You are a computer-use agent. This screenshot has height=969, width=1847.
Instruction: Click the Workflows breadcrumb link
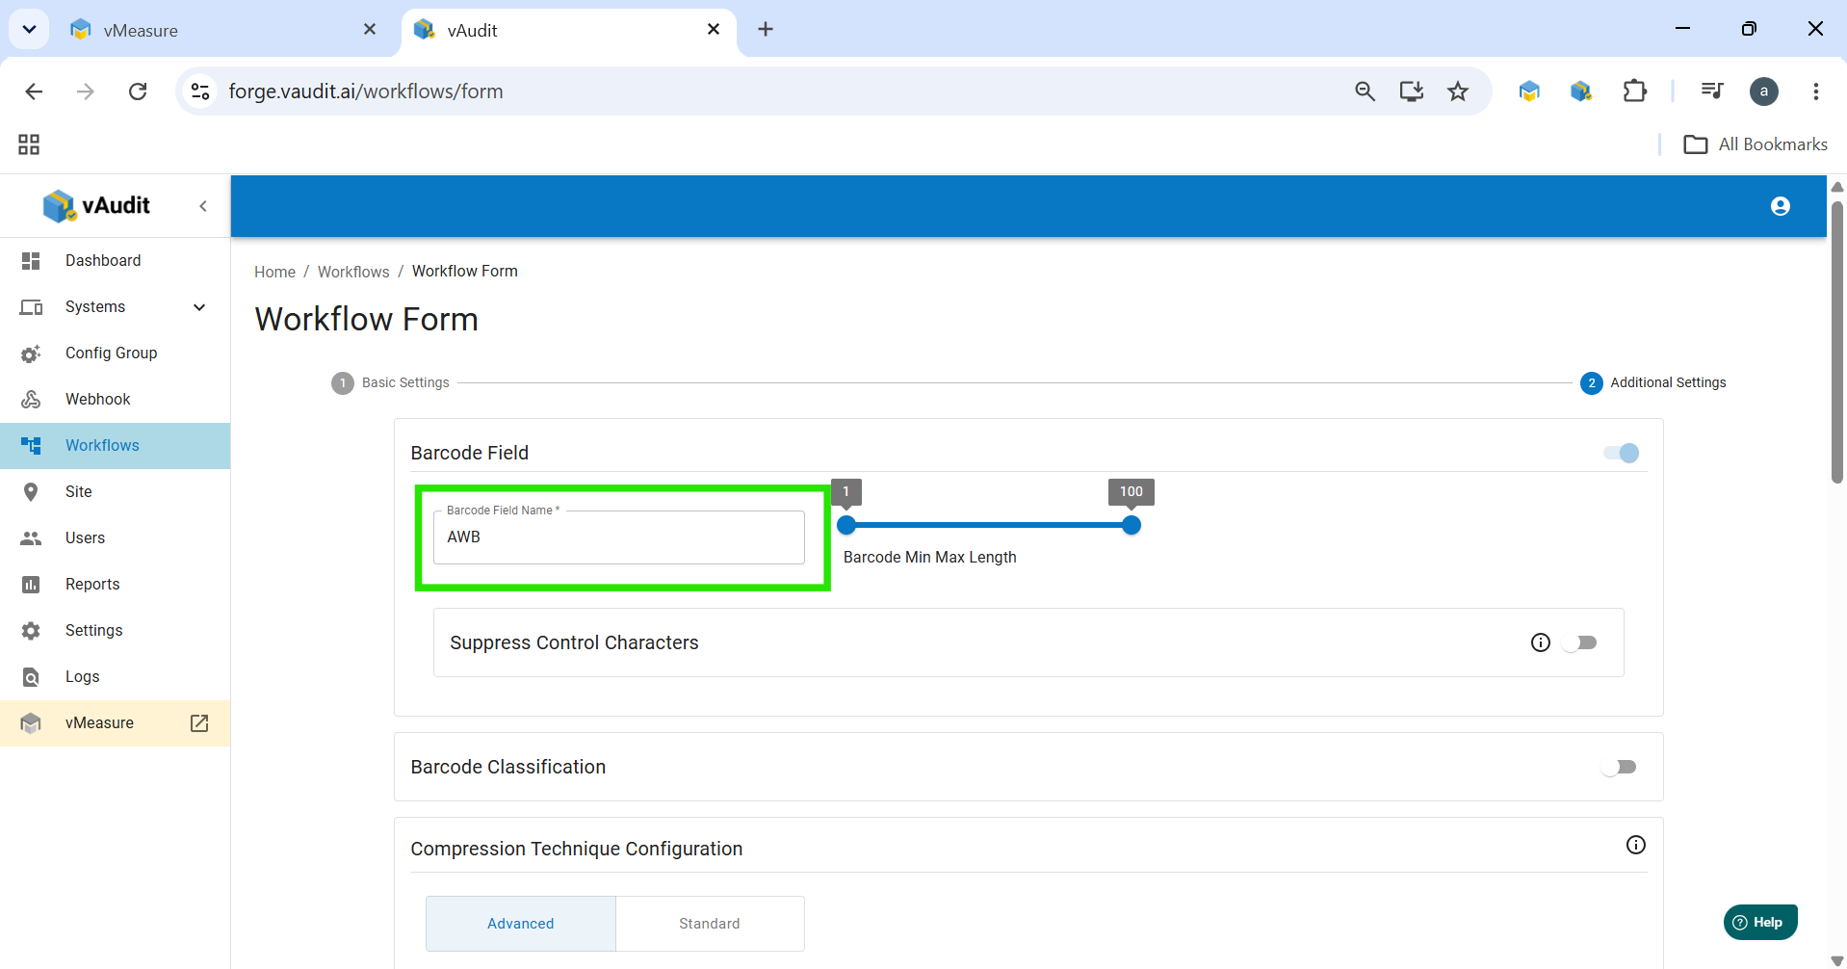pyautogui.click(x=353, y=272)
